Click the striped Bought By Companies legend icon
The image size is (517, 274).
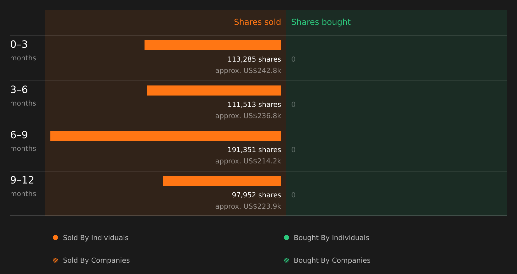(287, 260)
